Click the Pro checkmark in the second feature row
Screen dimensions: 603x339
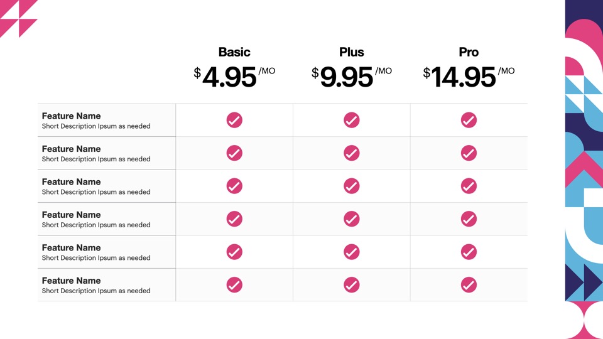469,153
